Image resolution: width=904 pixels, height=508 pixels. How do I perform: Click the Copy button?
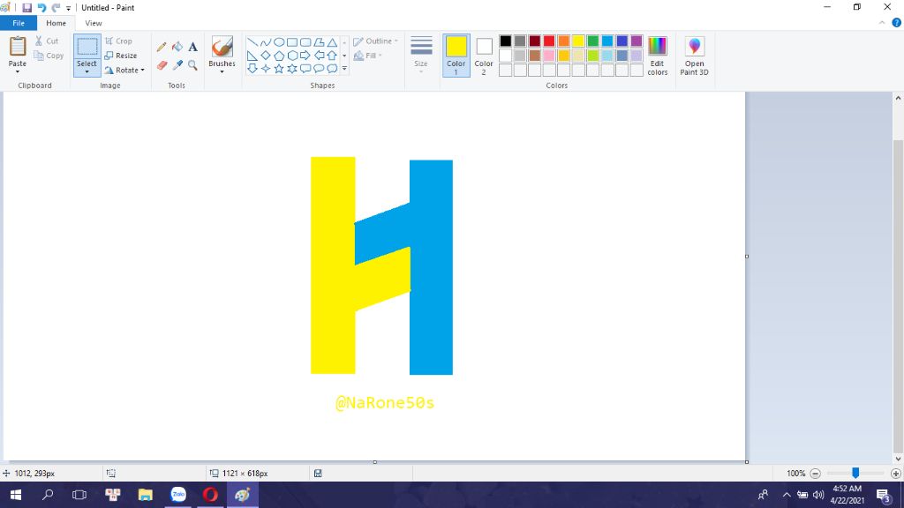[x=49, y=56]
